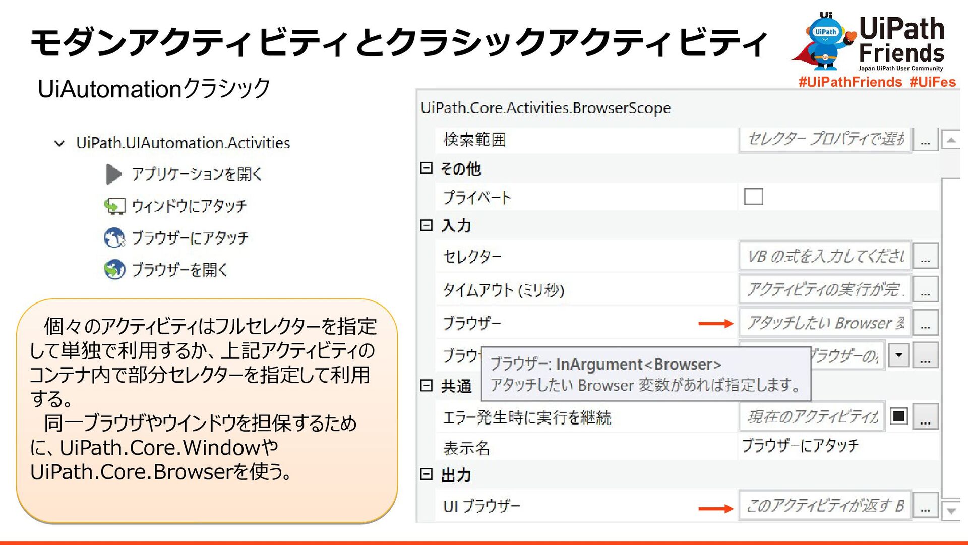Open expression editor for セレクター
This screenshot has width=968, height=545.
925,256
